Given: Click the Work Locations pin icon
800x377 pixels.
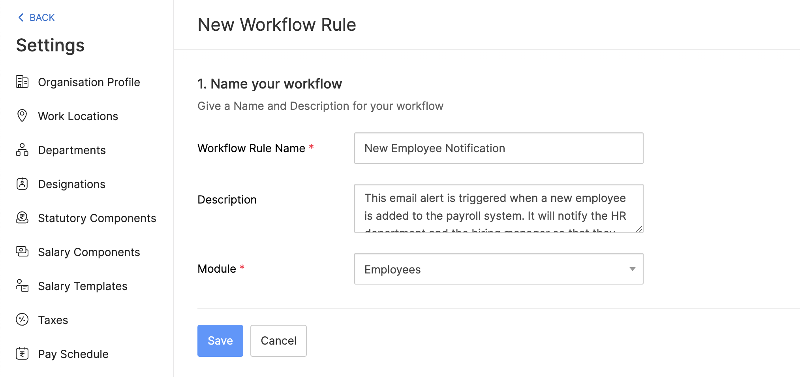Looking at the screenshot, I should point(22,115).
